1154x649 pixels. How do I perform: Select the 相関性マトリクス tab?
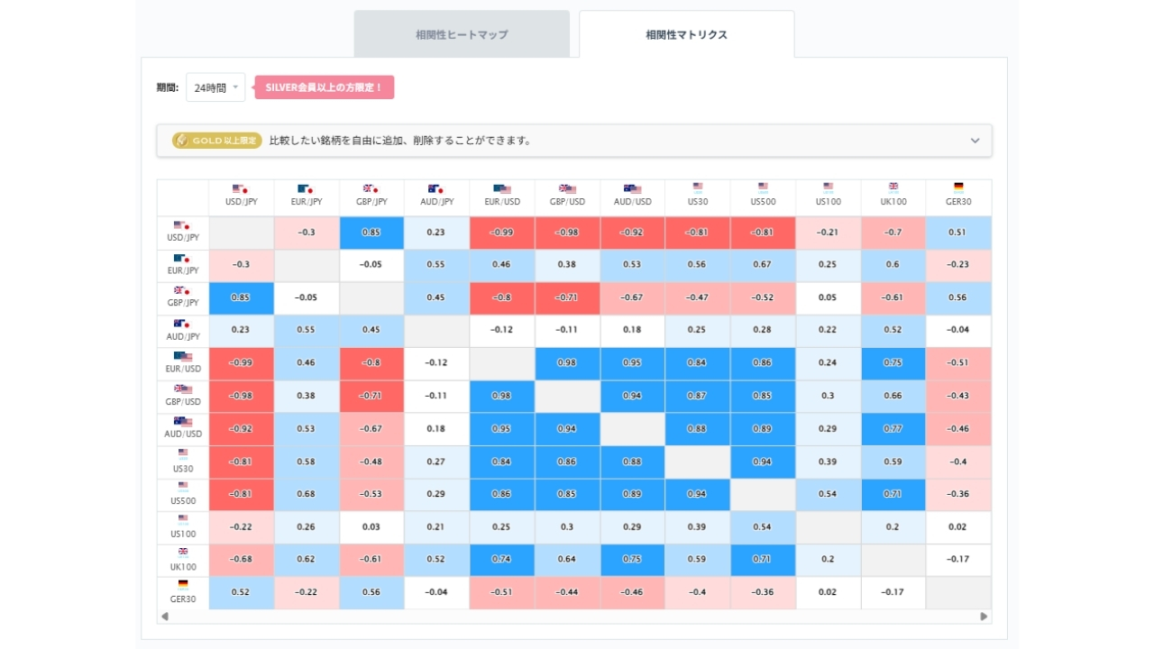[x=687, y=34]
